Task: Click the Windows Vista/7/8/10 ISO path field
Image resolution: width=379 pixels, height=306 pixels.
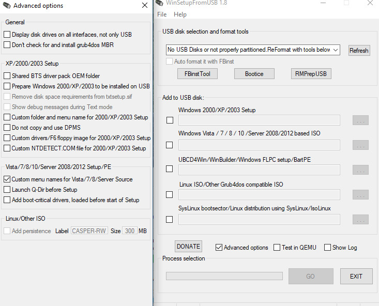Action: pyautogui.click(x=259, y=145)
